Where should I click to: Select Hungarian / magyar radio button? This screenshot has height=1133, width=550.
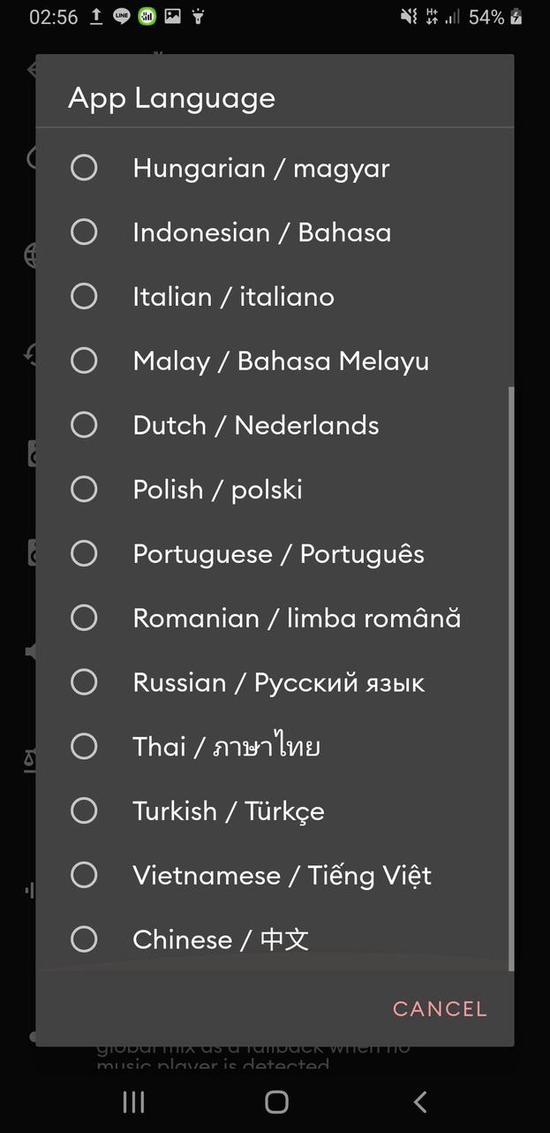point(84,168)
